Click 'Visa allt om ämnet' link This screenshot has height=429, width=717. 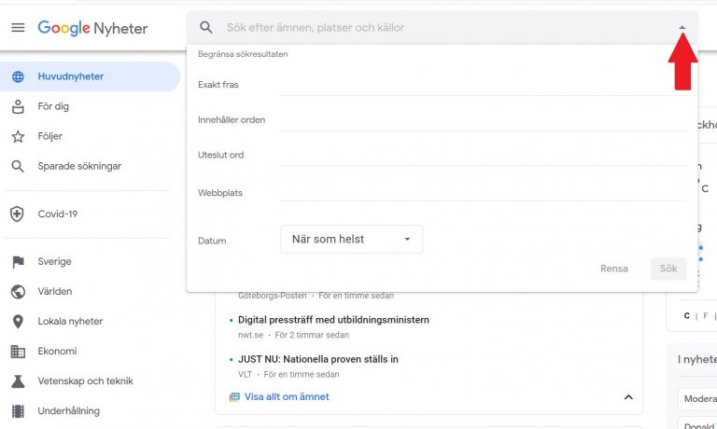(x=287, y=396)
